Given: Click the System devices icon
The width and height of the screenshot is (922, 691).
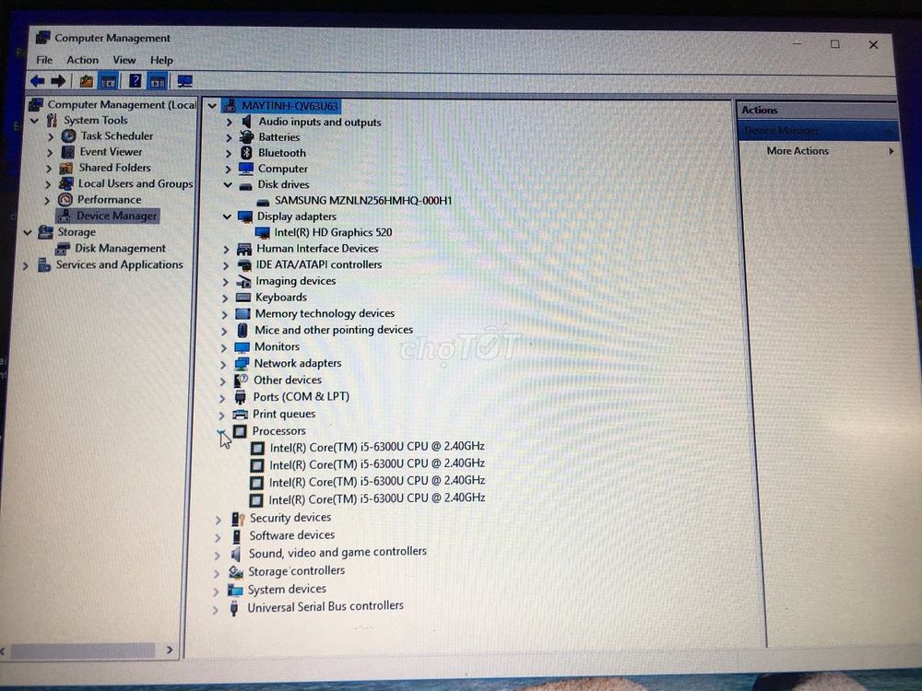Looking at the screenshot, I should (235, 590).
